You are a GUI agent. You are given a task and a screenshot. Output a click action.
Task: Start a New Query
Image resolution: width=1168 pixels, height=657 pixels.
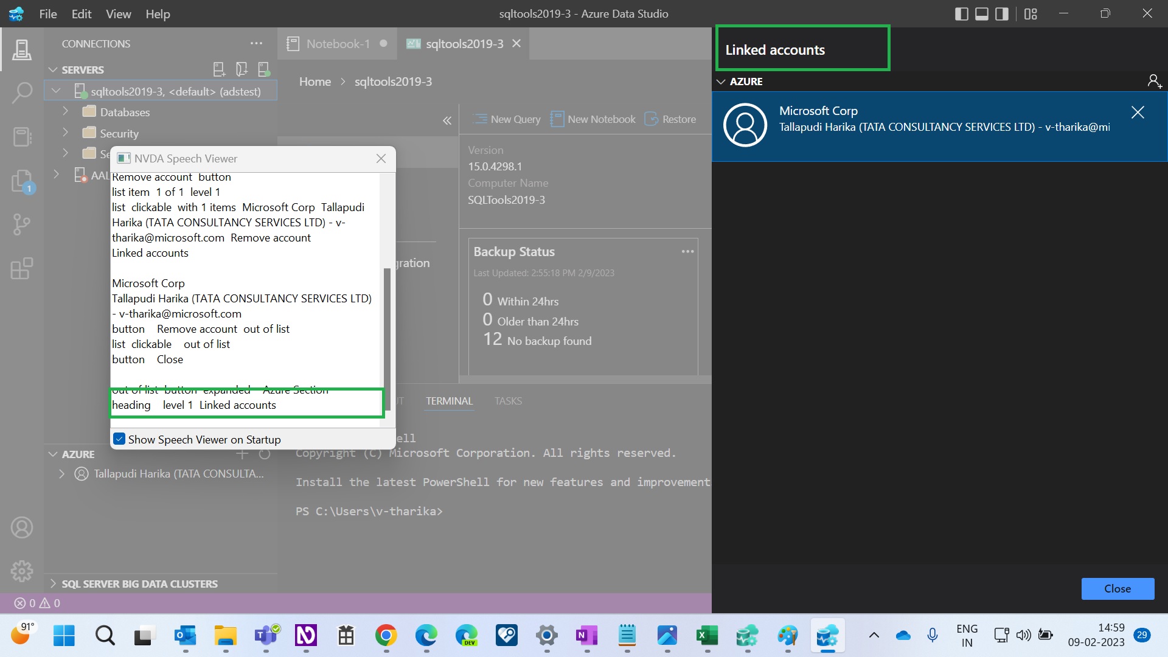tap(508, 119)
